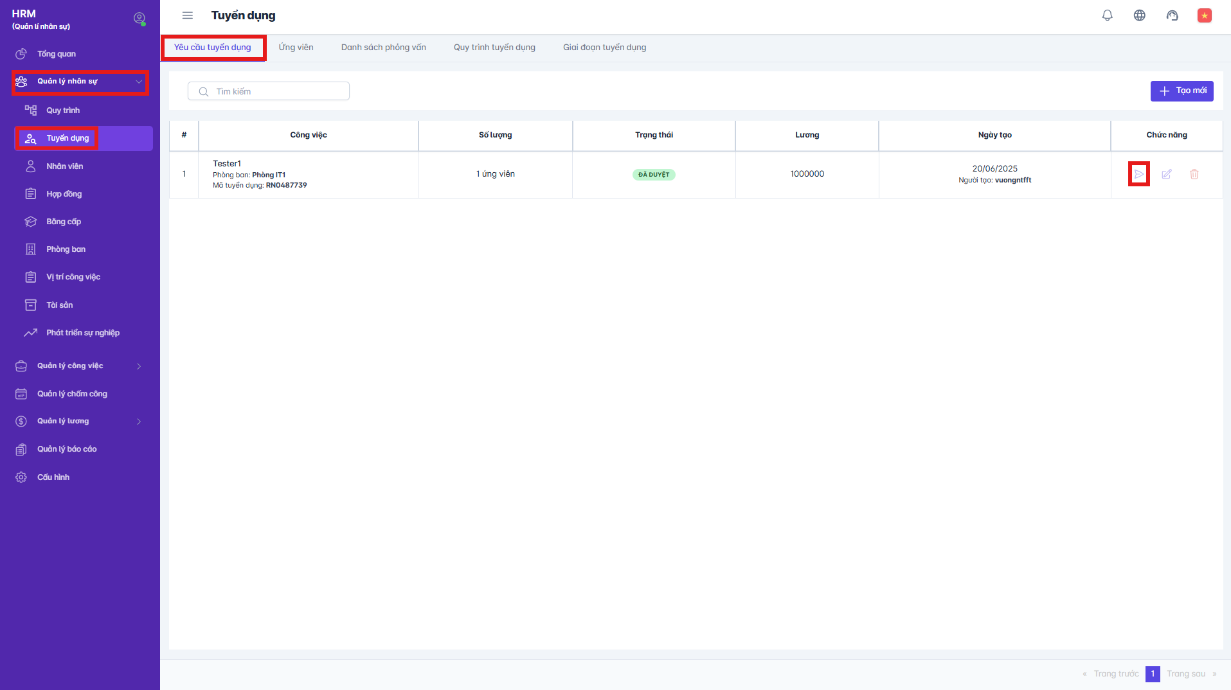The height and width of the screenshot is (690, 1231).
Task: Click the Tạo mới button
Action: [x=1182, y=91]
